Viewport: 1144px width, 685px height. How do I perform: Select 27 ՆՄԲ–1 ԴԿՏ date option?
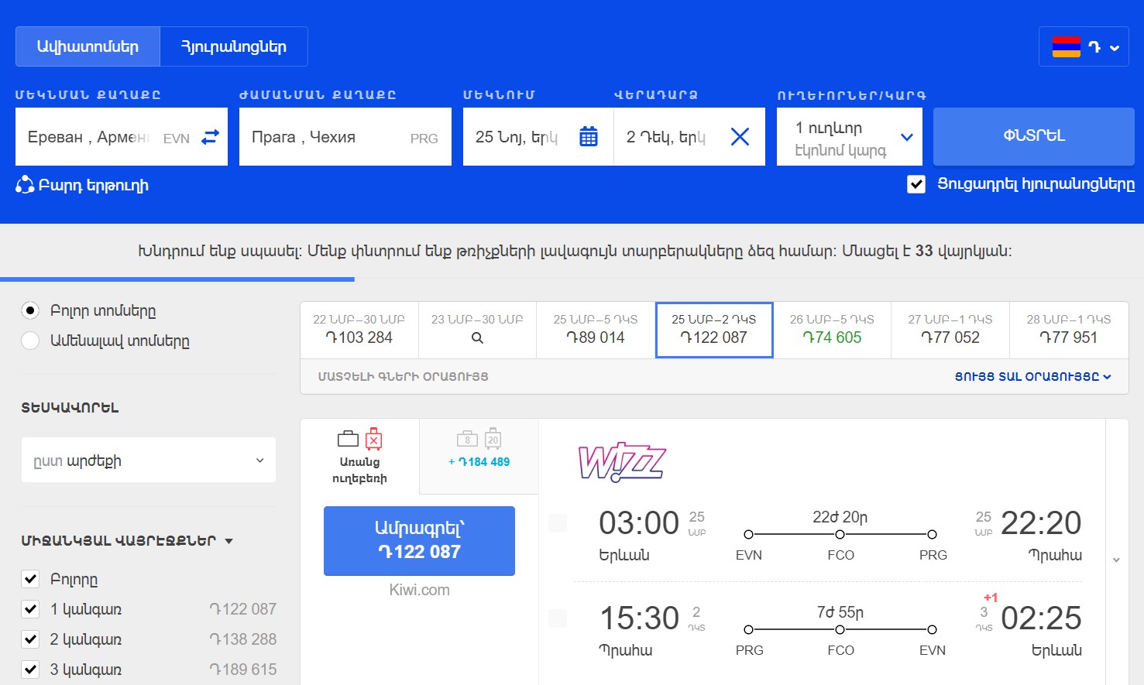point(950,330)
